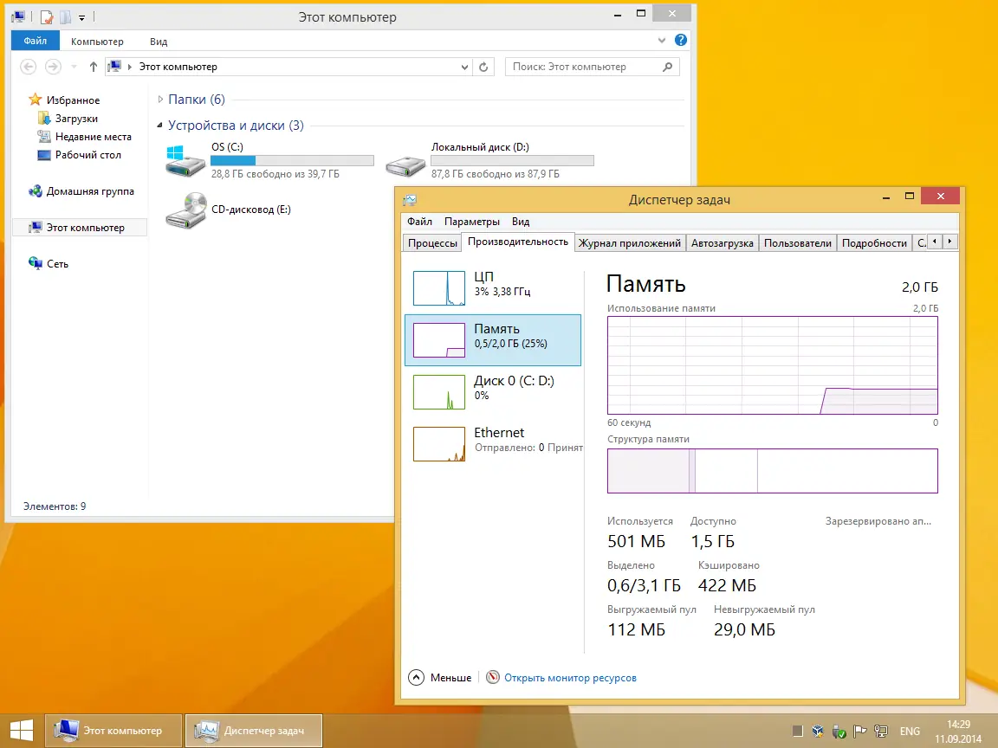Refresh the Explorer address bar

point(483,67)
